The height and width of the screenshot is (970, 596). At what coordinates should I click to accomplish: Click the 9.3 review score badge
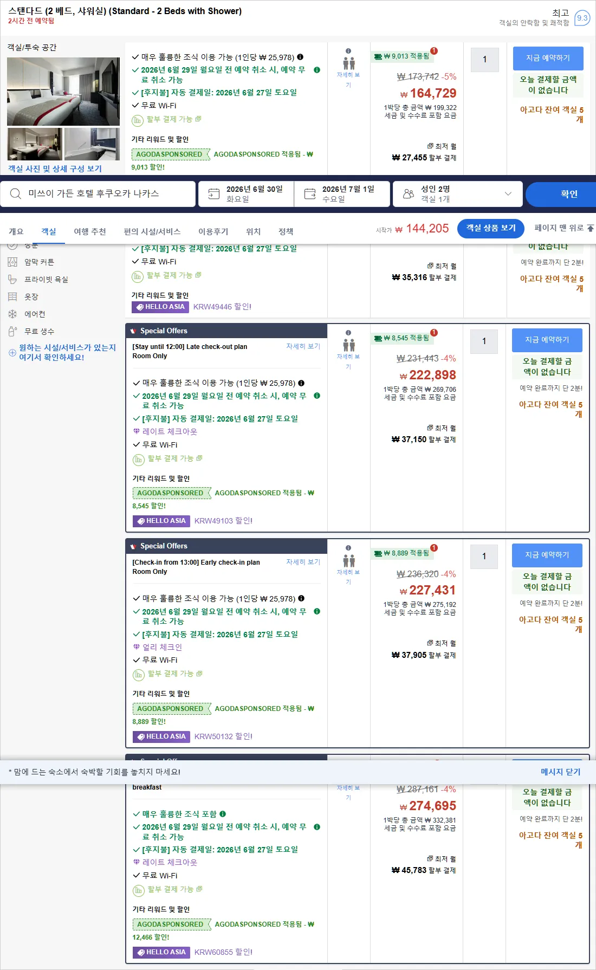(x=582, y=18)
